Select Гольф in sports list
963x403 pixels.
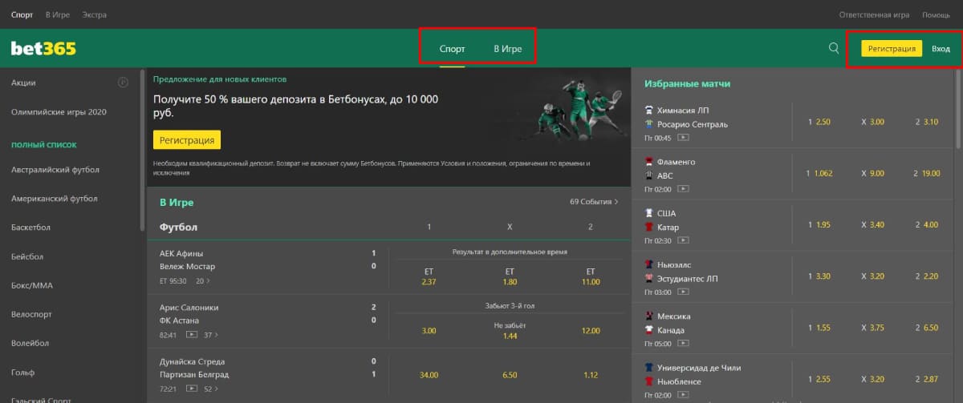coord(23,372)
